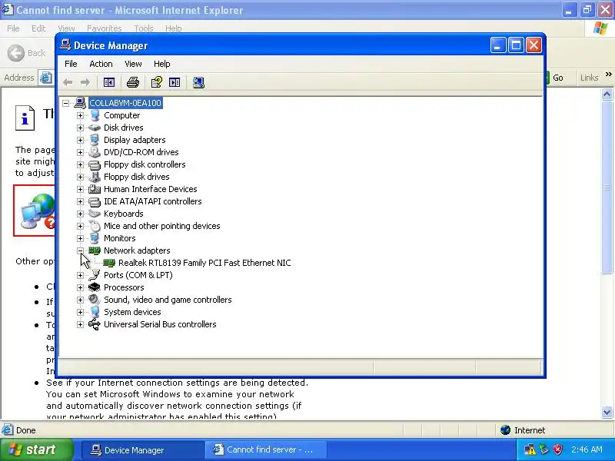Click the Print toolbar icon
The height and width of the screenshot is (461, 615).
pyautogui.click(x=133, y=82)
